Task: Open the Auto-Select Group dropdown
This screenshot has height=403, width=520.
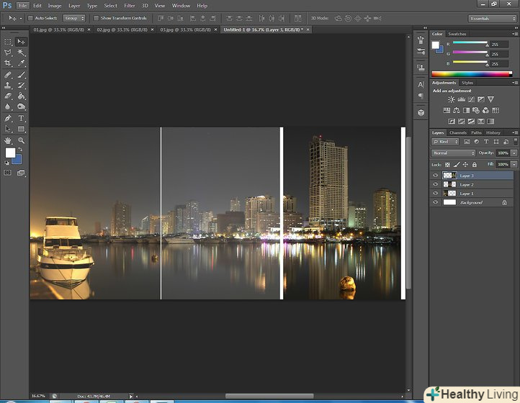Action: coord(73,18)
